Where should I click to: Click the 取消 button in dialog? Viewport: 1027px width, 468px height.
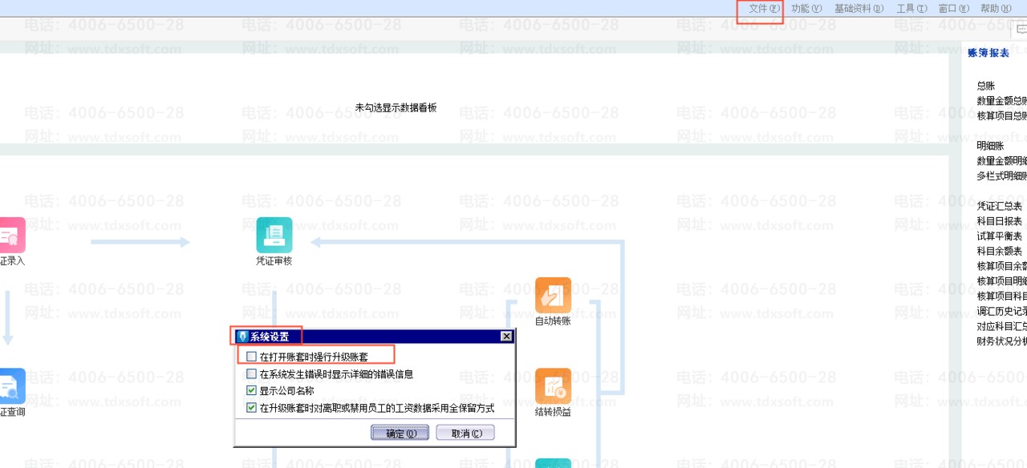[465, 434]
